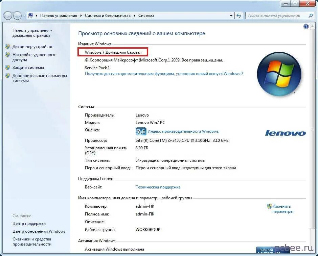Expand the arrow after Система и безопасность breadcrumb
The height and width of the screenshot is (256, 318).
(134, 16)
